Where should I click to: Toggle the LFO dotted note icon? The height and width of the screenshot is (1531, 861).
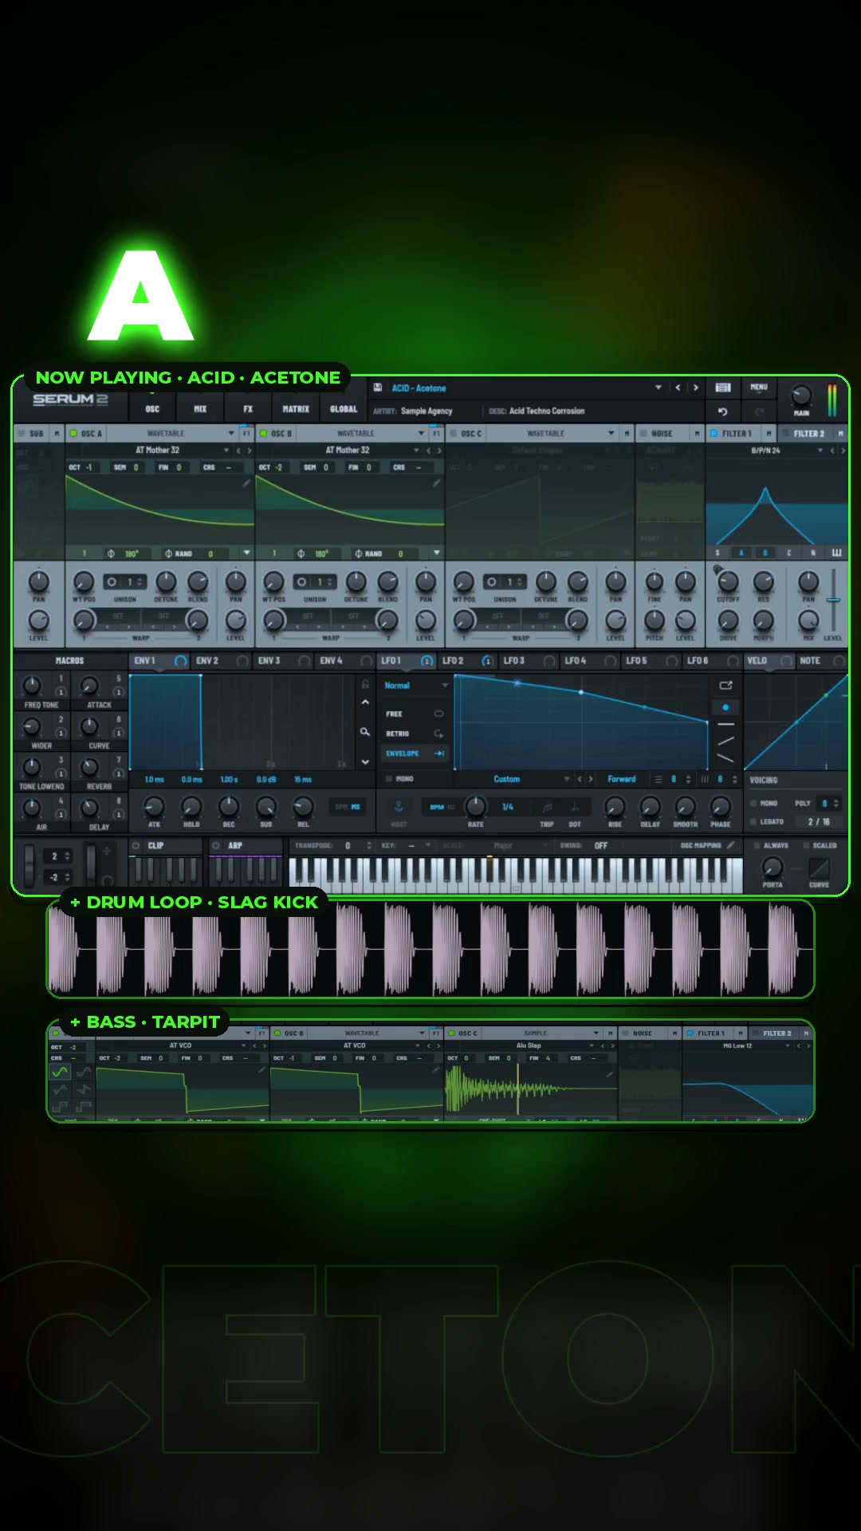(575, 807)
